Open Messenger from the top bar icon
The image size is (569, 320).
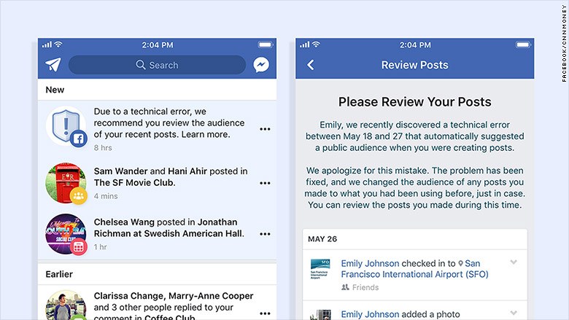(261, 65)
